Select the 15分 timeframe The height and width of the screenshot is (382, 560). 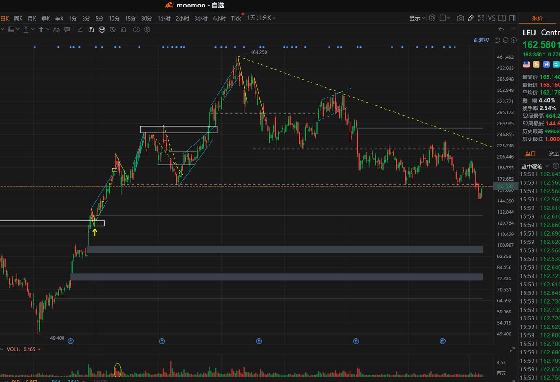130,18
